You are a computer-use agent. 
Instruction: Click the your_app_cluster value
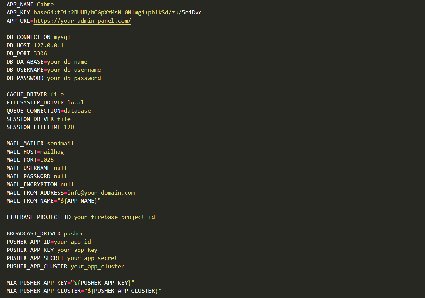pos(97,267)
